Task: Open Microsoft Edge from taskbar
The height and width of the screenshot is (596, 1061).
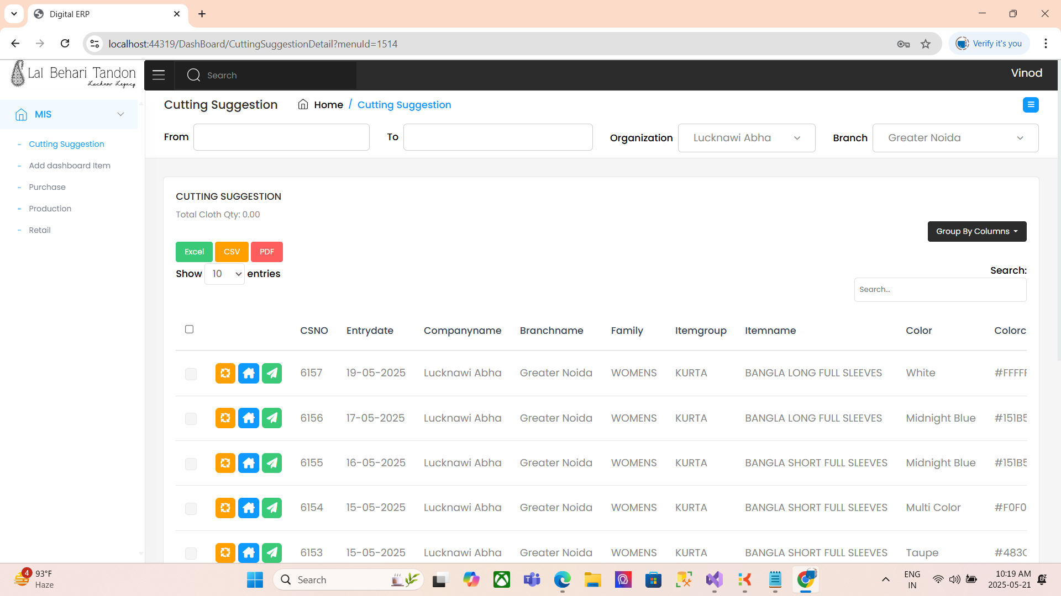Action: click(562, 579)
